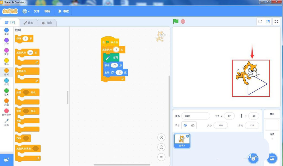
Task: Select the 控制 (Control) block category
Action: (x=7, y=71)
